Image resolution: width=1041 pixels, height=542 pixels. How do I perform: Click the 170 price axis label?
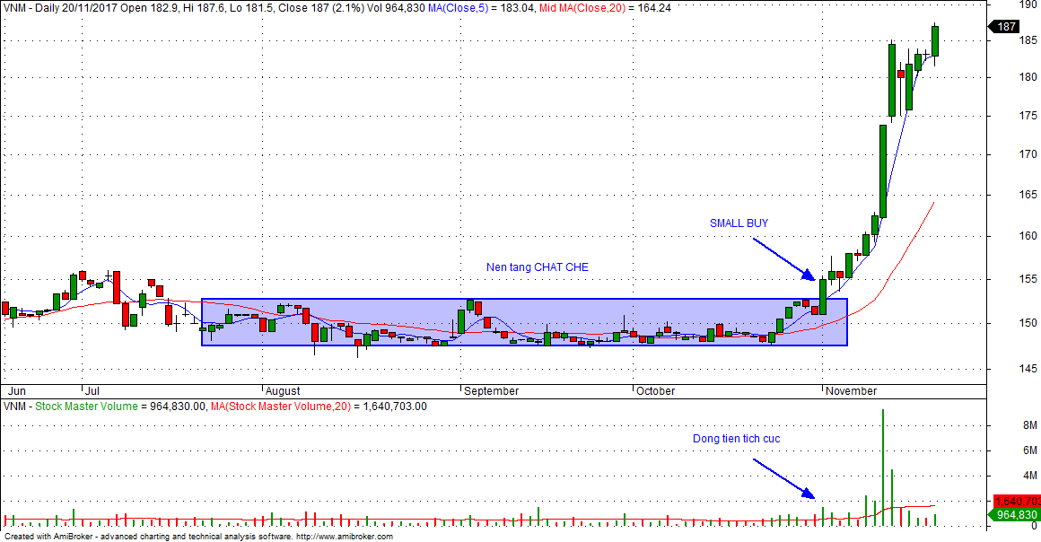[1028, 154]
